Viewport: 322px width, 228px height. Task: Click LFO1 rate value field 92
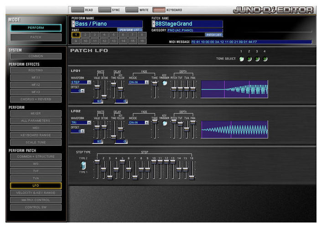(98, 101)
